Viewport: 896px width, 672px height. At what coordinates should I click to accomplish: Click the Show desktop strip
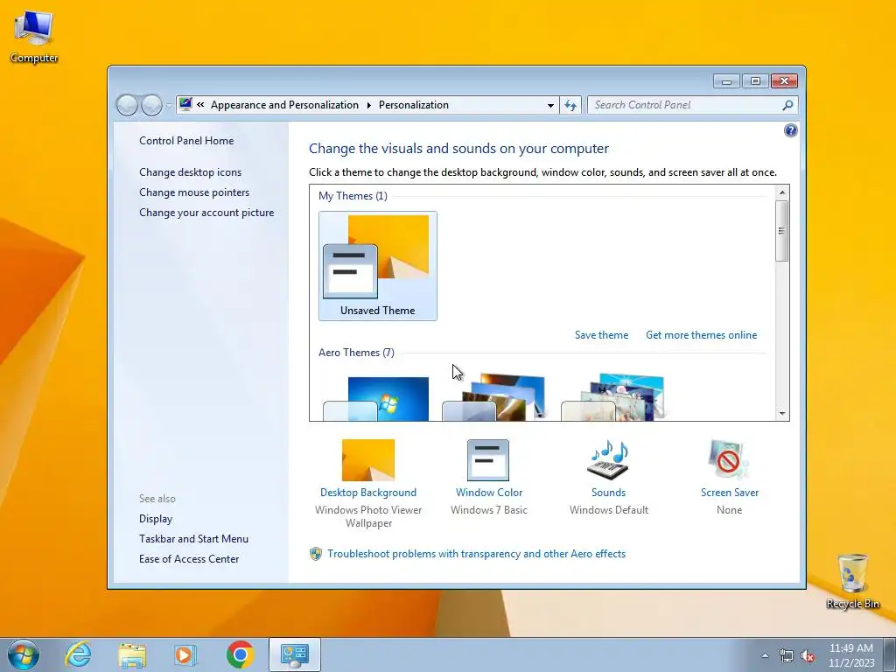pos(890,654)
